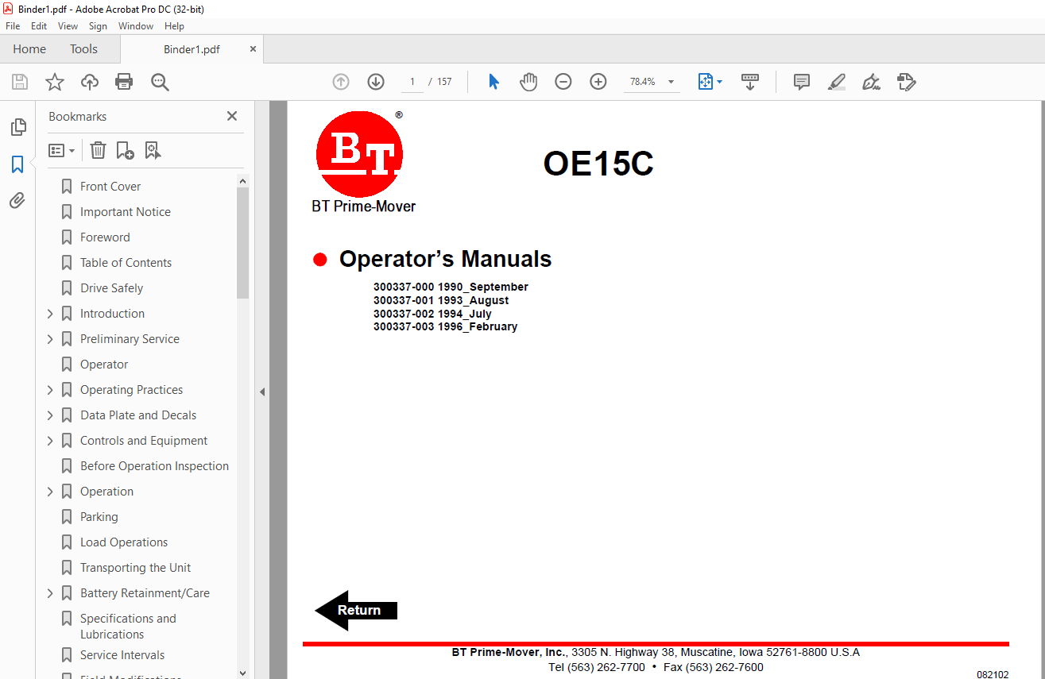
Task: Open the Find text magnifier
Action: 161,82
